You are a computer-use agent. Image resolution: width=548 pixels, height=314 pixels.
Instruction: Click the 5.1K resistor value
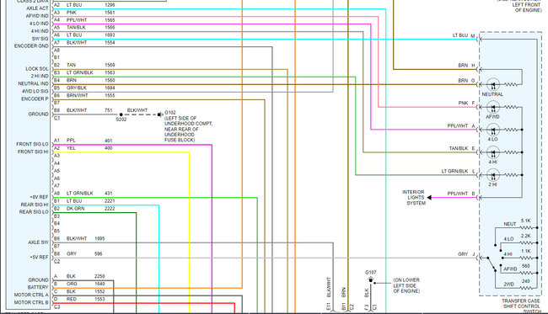(x=525, y=221)
